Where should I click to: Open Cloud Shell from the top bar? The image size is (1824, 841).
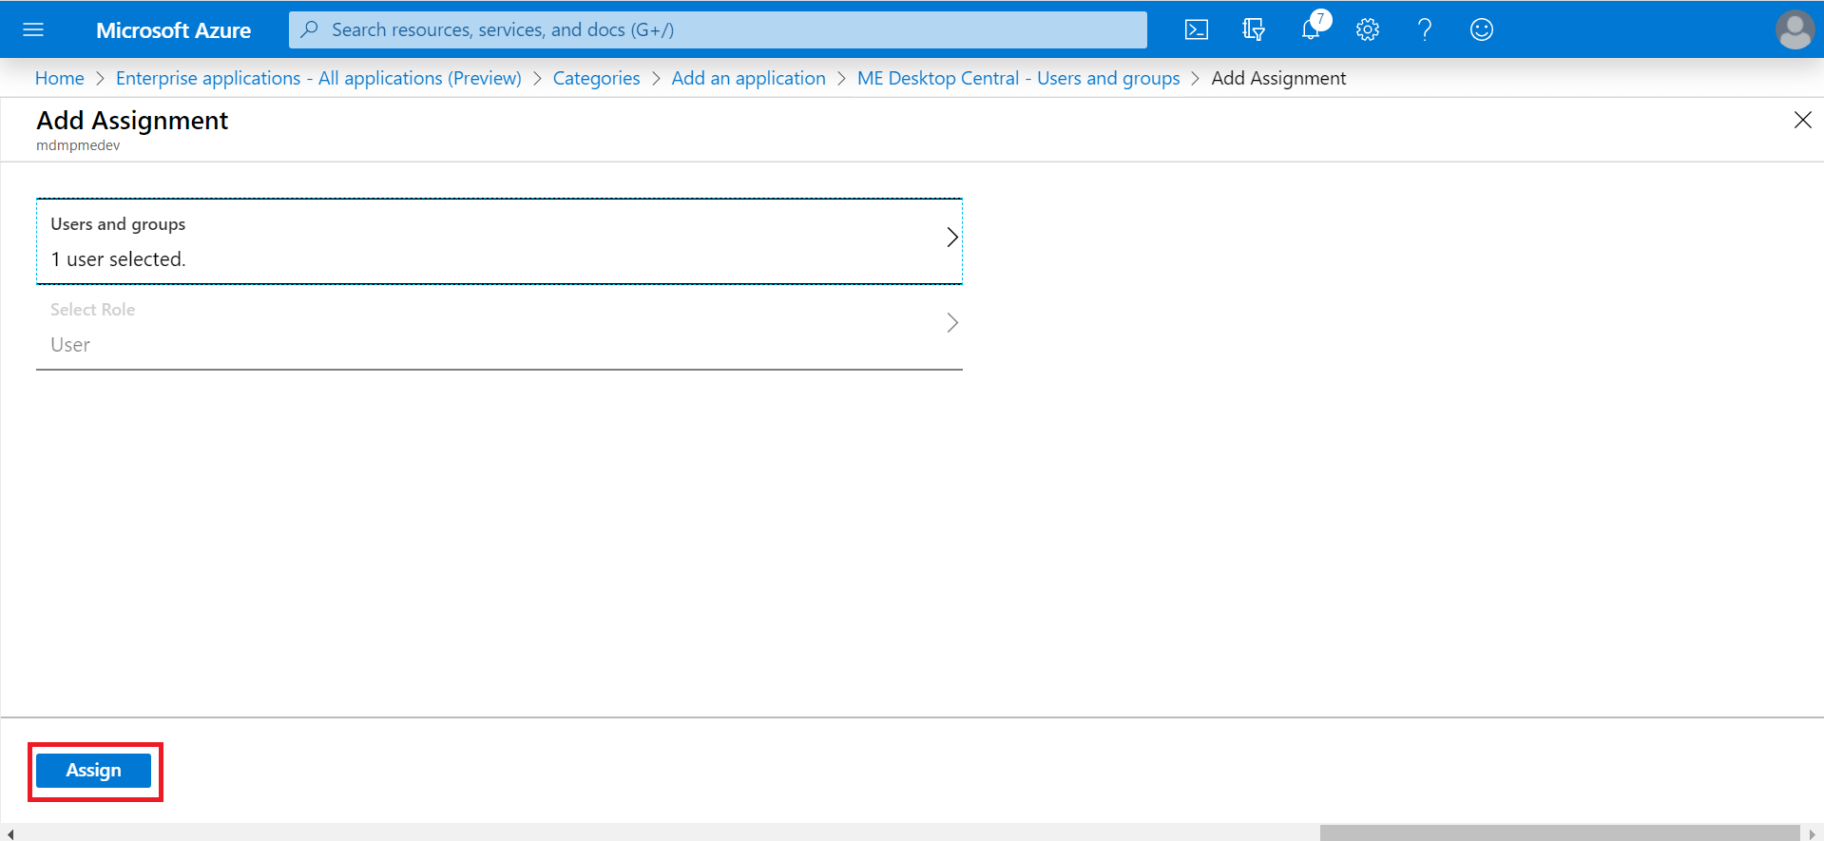tap(1197, 29)
